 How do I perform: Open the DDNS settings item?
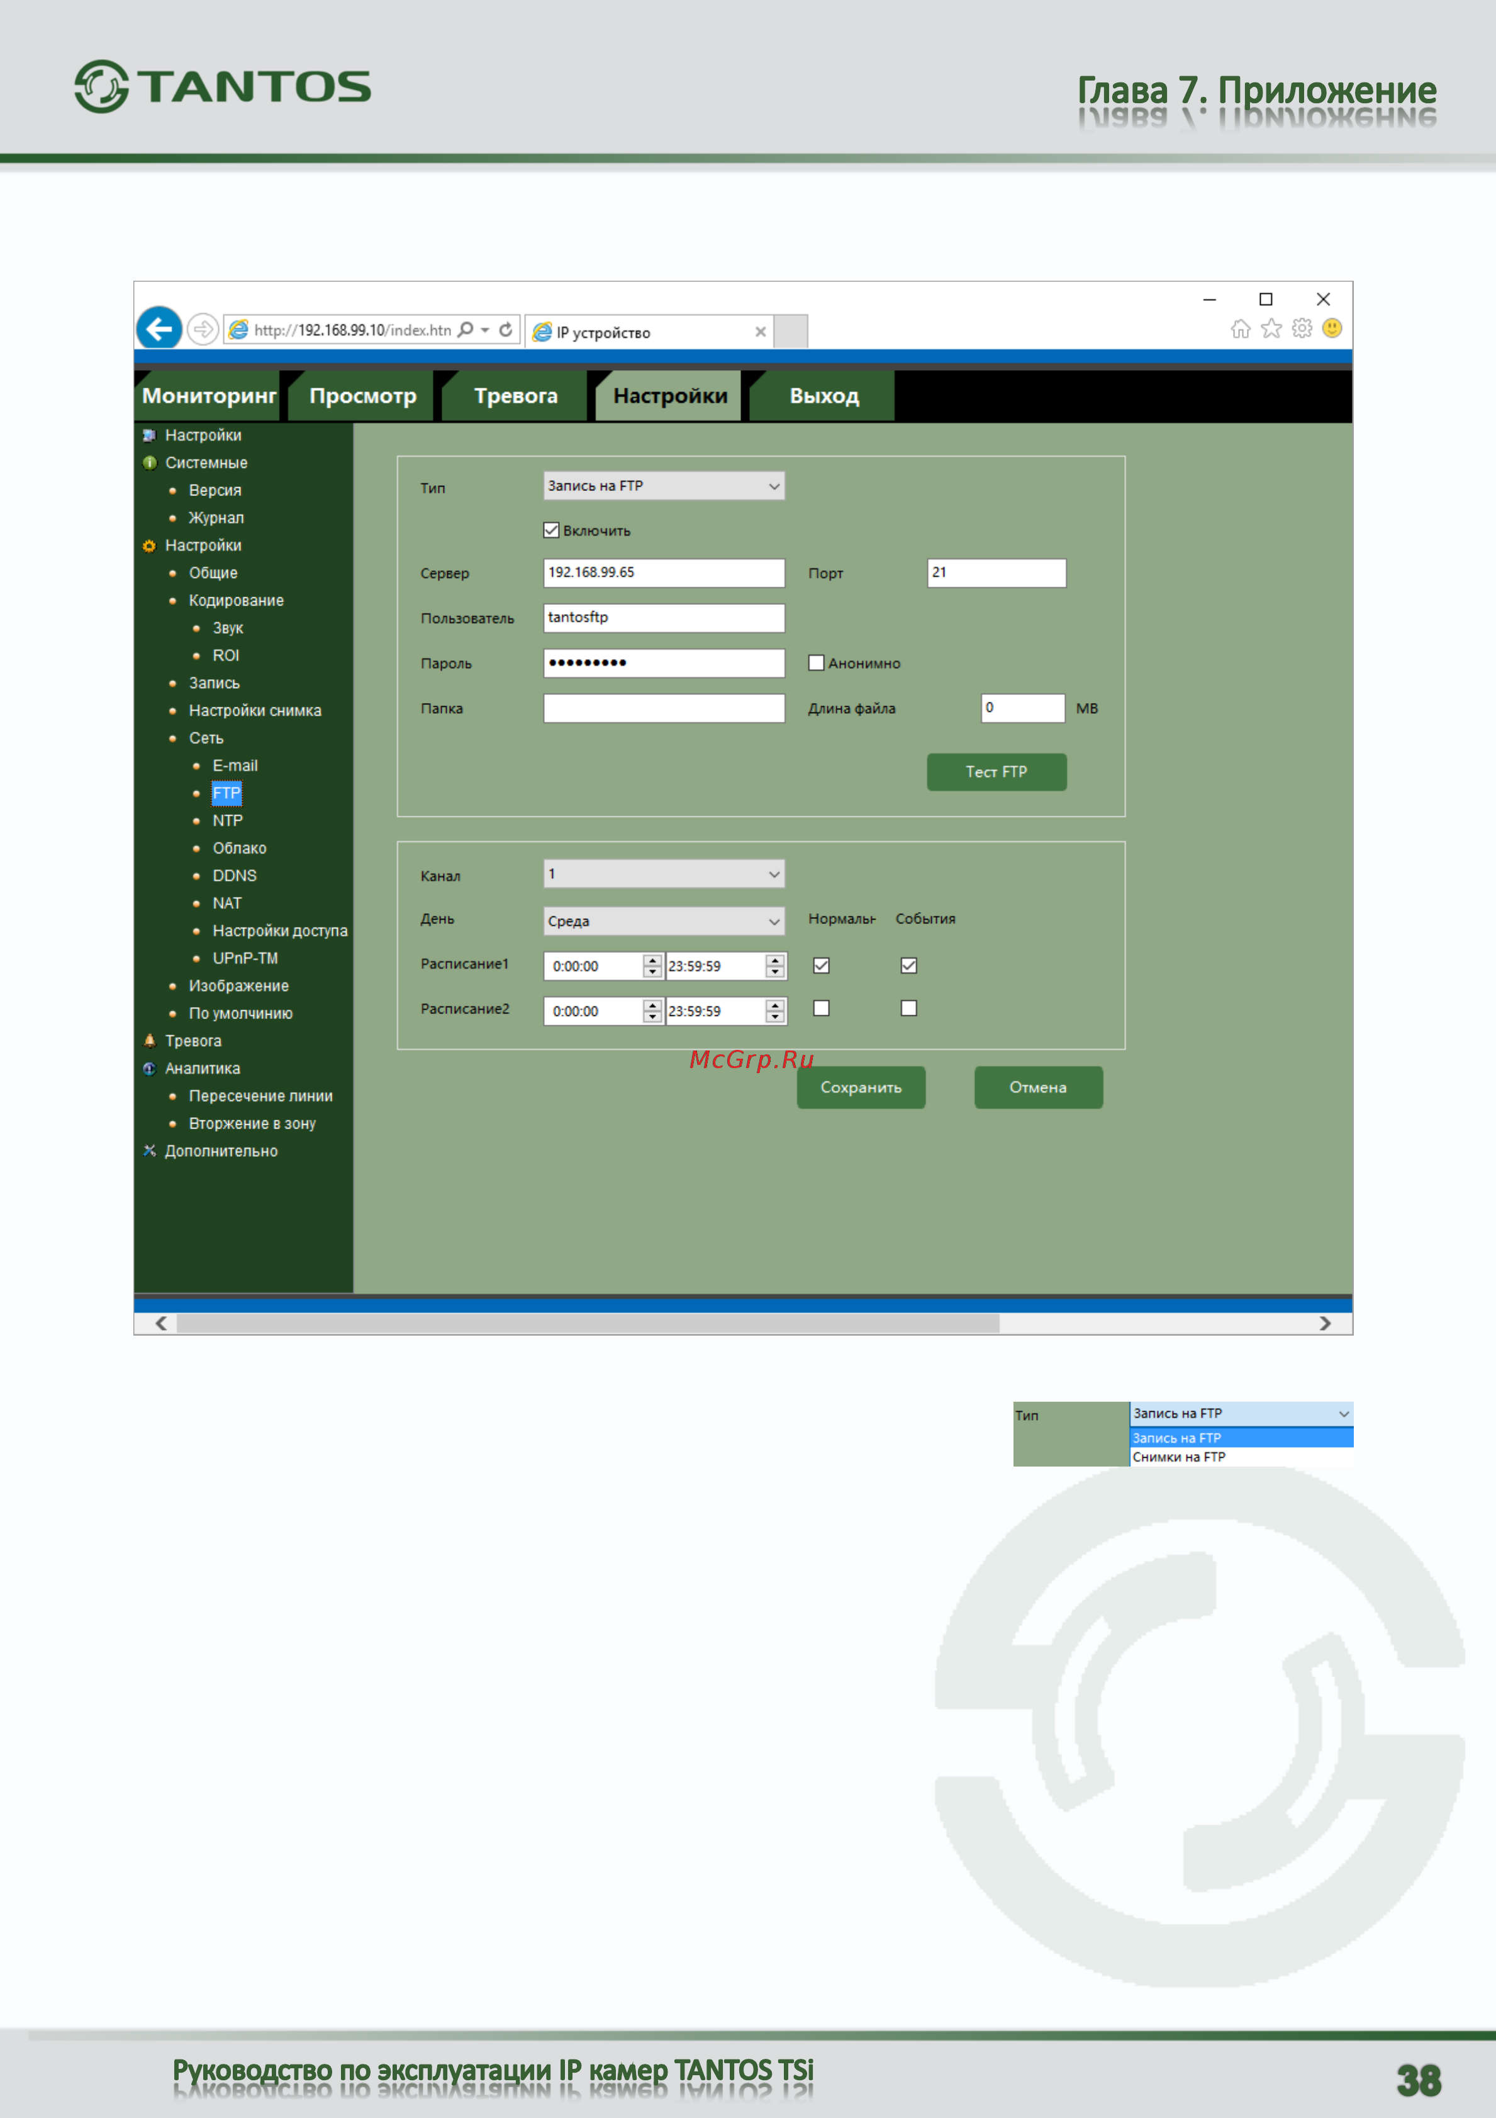(x=234, y=876)
